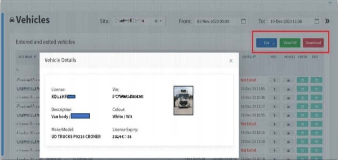Open the ENTER camera image on the second row
The image size is (338, 160).
303,89
